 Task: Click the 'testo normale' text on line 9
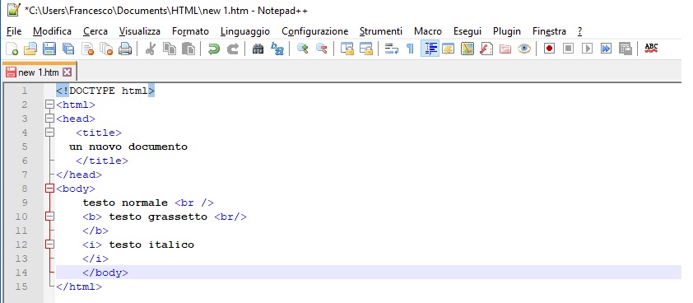[125, 203]
